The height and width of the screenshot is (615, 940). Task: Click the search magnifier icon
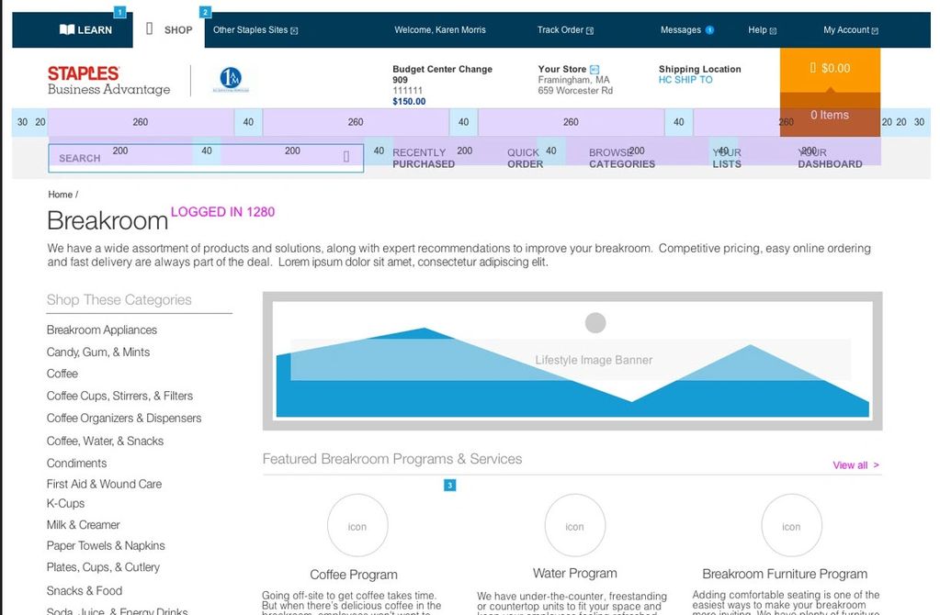[x=345, y=156]
